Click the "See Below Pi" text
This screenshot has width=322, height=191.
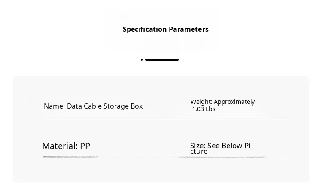[x=229, y=146]
